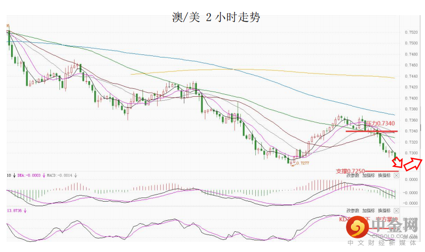The height and width of the screenshot is (252, 425).
Task: Click the 0.7400 price axis label
Action: [411, 98]
